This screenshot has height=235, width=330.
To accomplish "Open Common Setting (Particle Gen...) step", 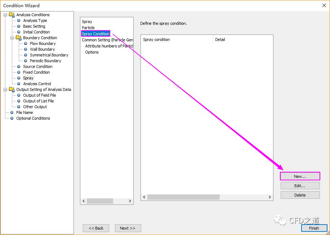I will pyautogui.click(x=107, y=40).
